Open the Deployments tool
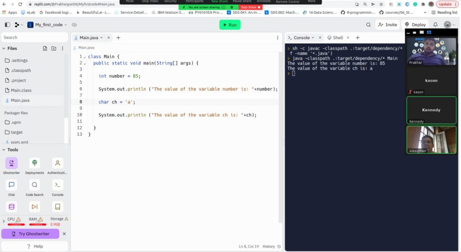Image resolution: width=461 pixels, height=252 pixels. coord(35,164)
